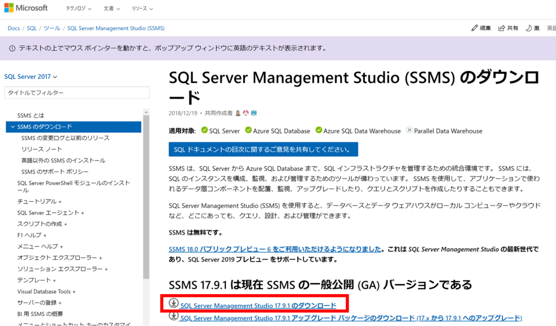The image size is (556, 326).
Task: Click the Microsoft logo
Action: pos(26,8)
